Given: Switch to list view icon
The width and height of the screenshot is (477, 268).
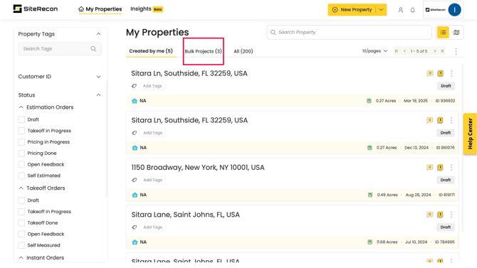Looking at the screenshot, I should click(x=443, y=32).
